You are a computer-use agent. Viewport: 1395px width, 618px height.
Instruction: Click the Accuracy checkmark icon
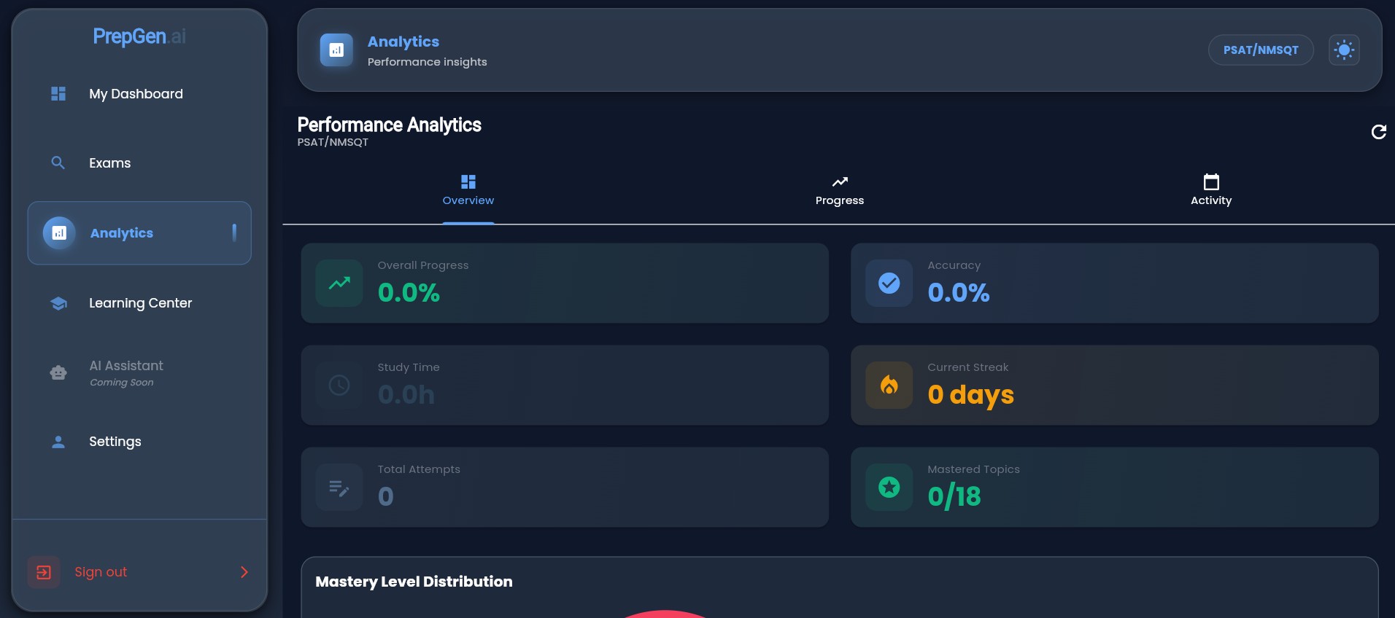pyautogui.click(x=889, y=283)
